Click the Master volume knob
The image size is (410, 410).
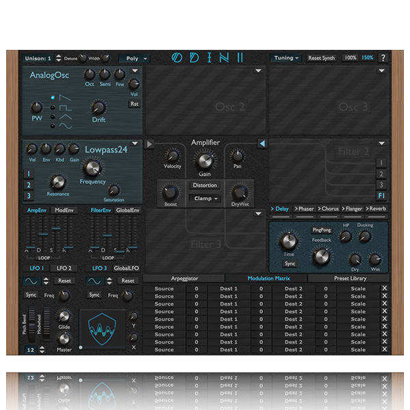pos(64,339)
